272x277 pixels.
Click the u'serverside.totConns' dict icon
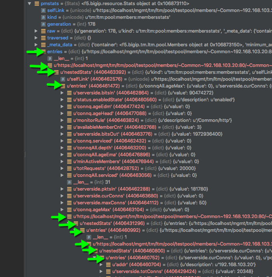coord(108,271)
